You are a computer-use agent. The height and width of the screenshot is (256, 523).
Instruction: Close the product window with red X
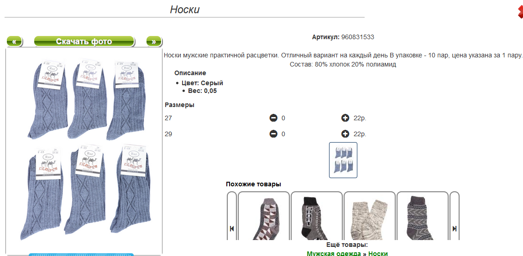click(520, 13)
